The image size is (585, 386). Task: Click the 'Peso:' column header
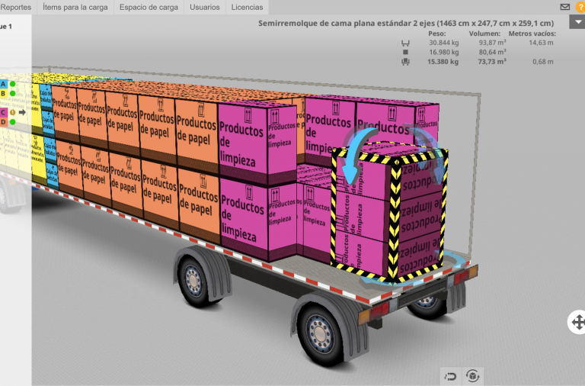click(x=437, y=34)
